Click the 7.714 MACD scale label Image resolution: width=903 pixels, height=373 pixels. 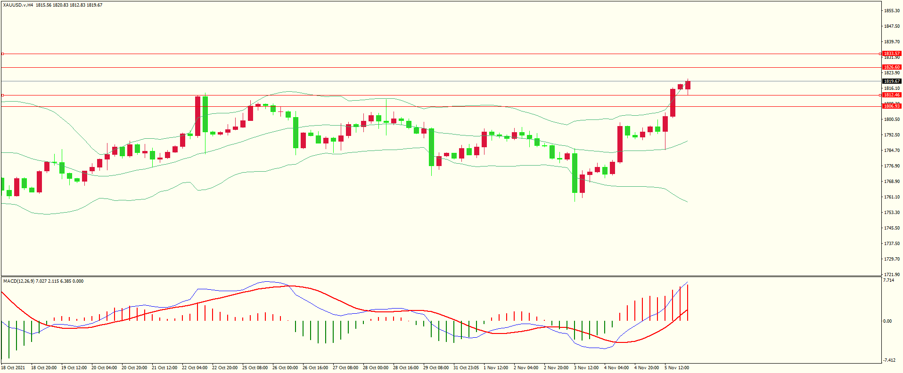point(889,280)
